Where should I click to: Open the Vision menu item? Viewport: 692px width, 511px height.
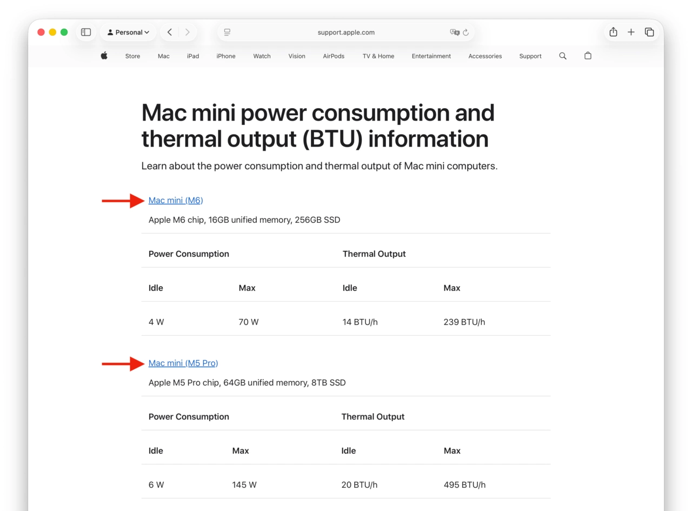point(297,56)
